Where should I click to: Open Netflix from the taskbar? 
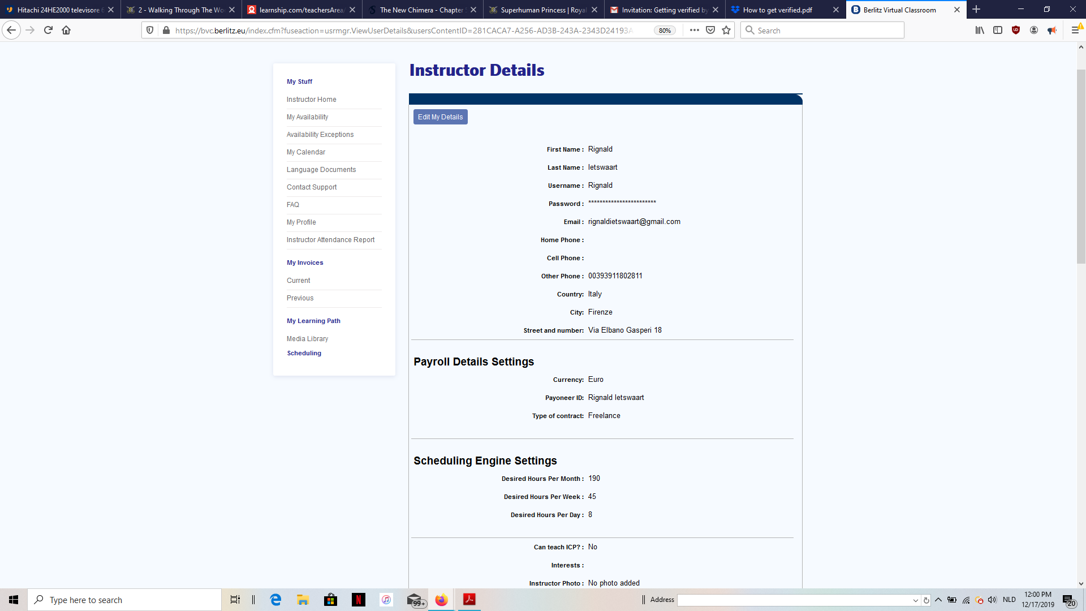point(358,600)
